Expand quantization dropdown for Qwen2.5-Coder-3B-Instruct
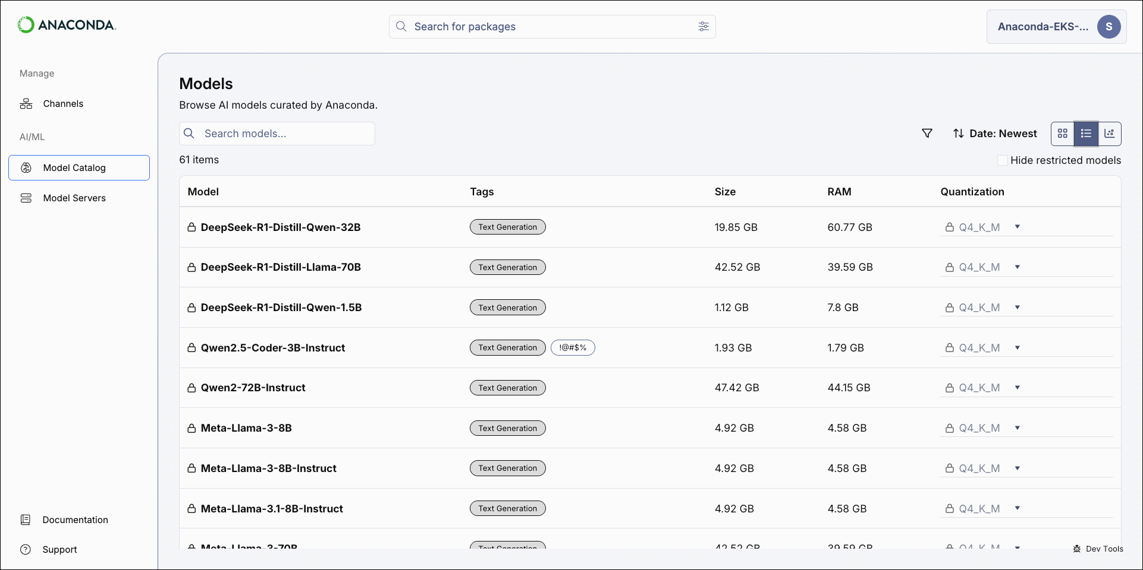Viewport: 1143px width, 570px height. coord(1018,348)
